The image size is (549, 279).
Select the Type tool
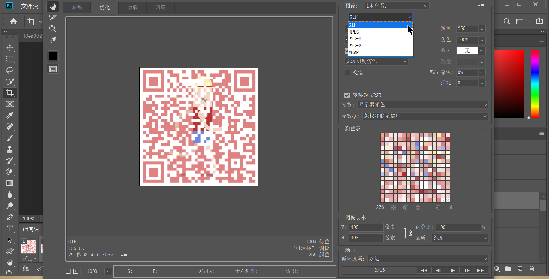[10, 229]
